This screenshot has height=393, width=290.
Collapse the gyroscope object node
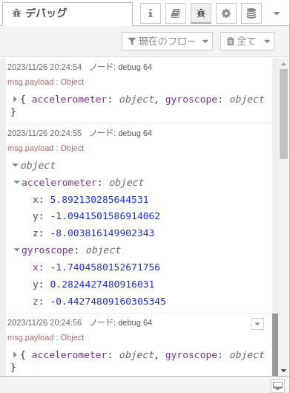17,250
